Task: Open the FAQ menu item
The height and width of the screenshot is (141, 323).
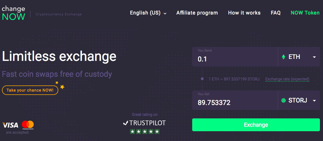Action: 276,13
